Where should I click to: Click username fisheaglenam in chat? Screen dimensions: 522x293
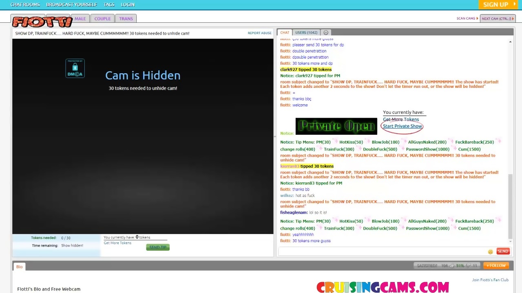coord(294,212)
